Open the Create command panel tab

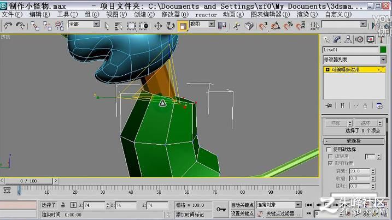(326, 39)
